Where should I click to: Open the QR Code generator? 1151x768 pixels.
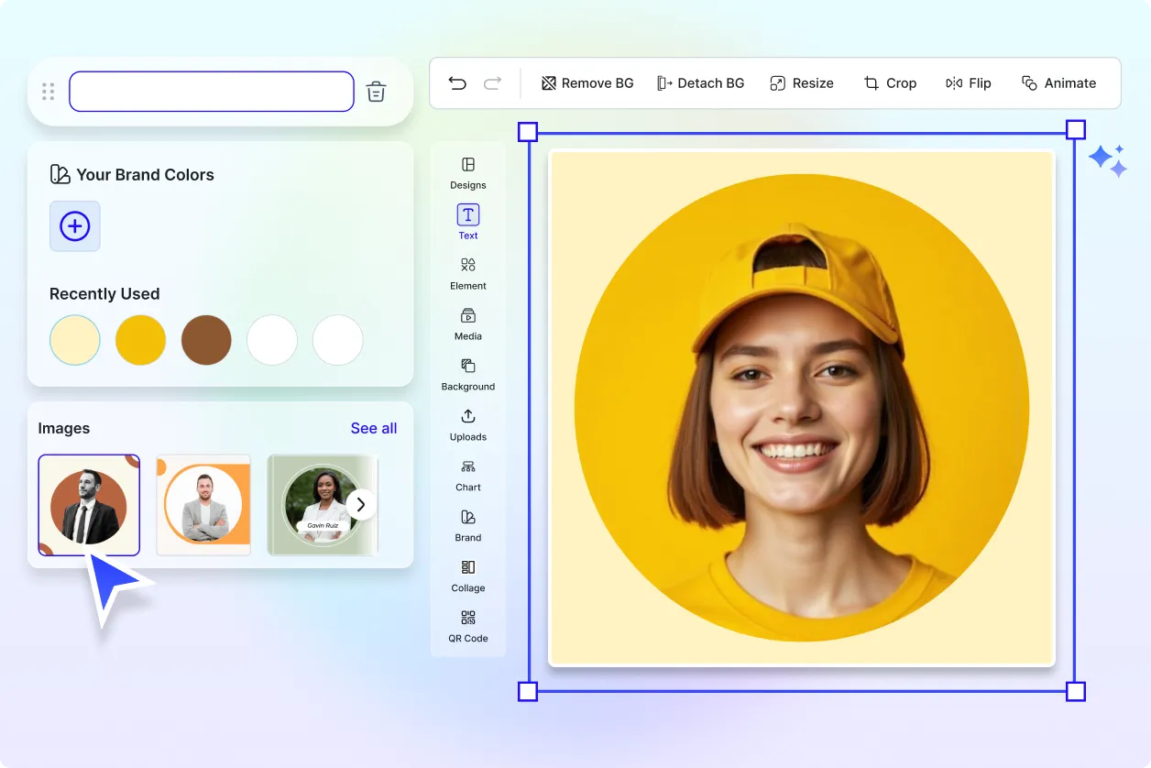coord(467,626)
